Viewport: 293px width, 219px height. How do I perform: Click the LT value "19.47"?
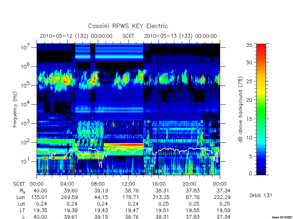coord(132,210)
